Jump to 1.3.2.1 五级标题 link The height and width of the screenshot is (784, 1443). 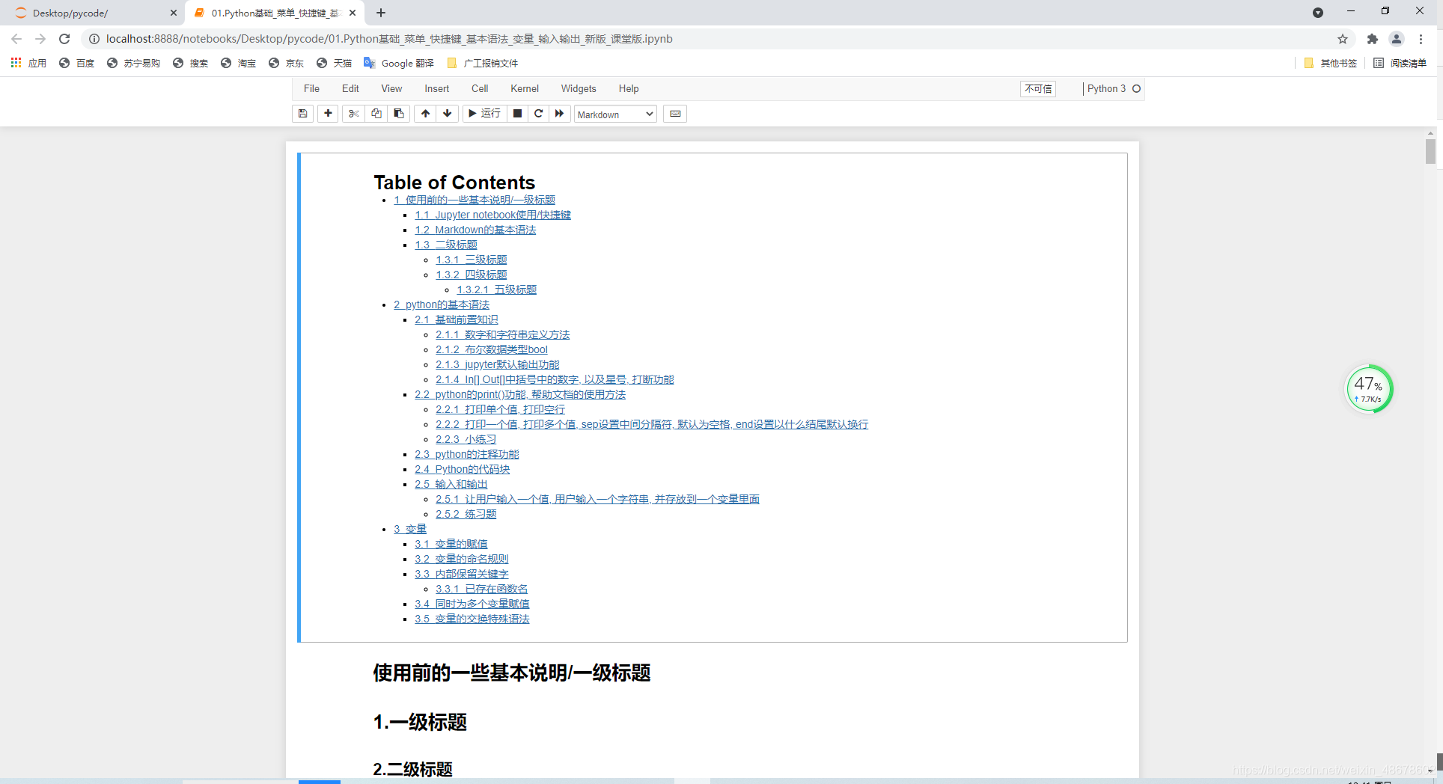pos(496,290)
